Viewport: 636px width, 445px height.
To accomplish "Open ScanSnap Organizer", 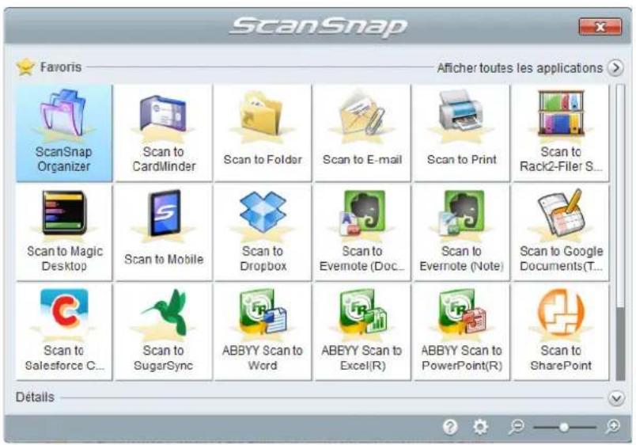I will click(64, 133).
